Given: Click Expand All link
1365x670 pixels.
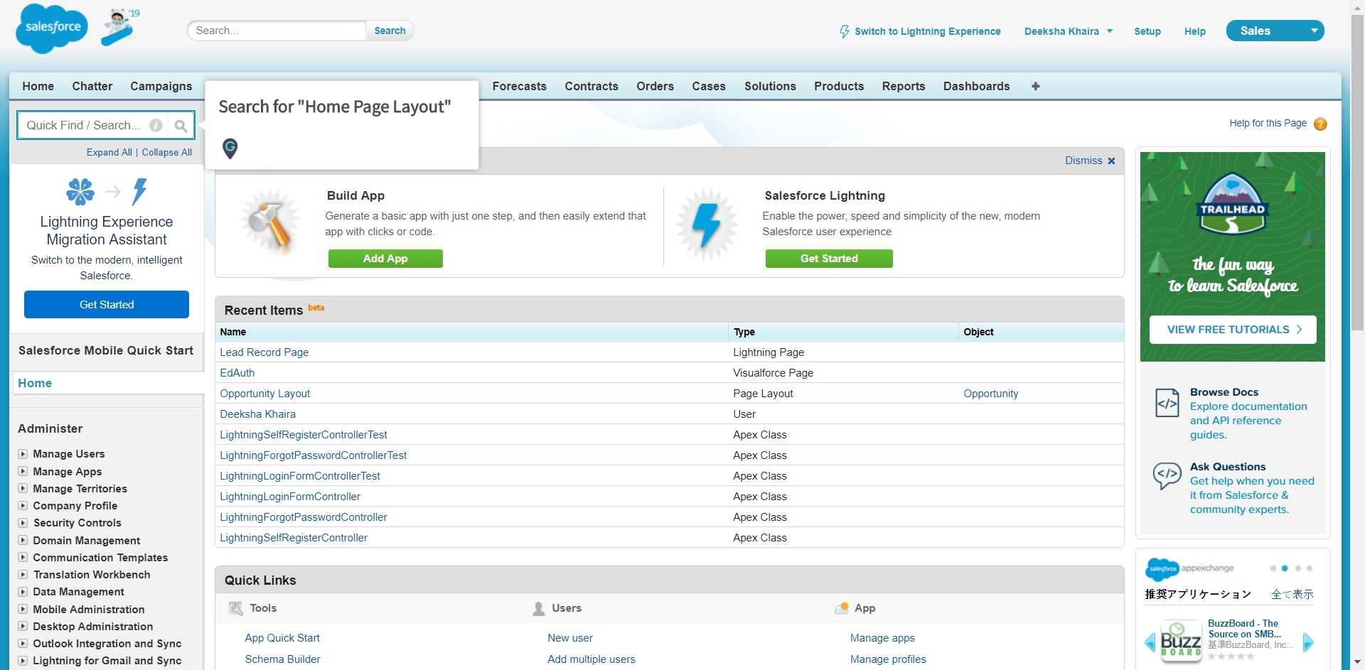Looking at the screenshot, I should [x=109, y=152].
